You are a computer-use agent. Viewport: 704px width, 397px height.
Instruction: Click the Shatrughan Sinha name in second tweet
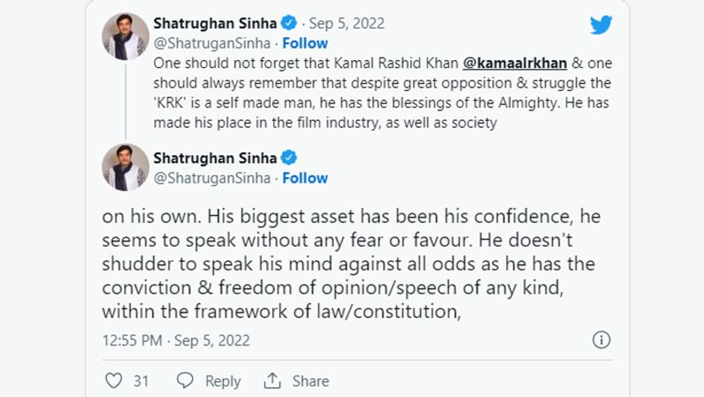point(215,158)
